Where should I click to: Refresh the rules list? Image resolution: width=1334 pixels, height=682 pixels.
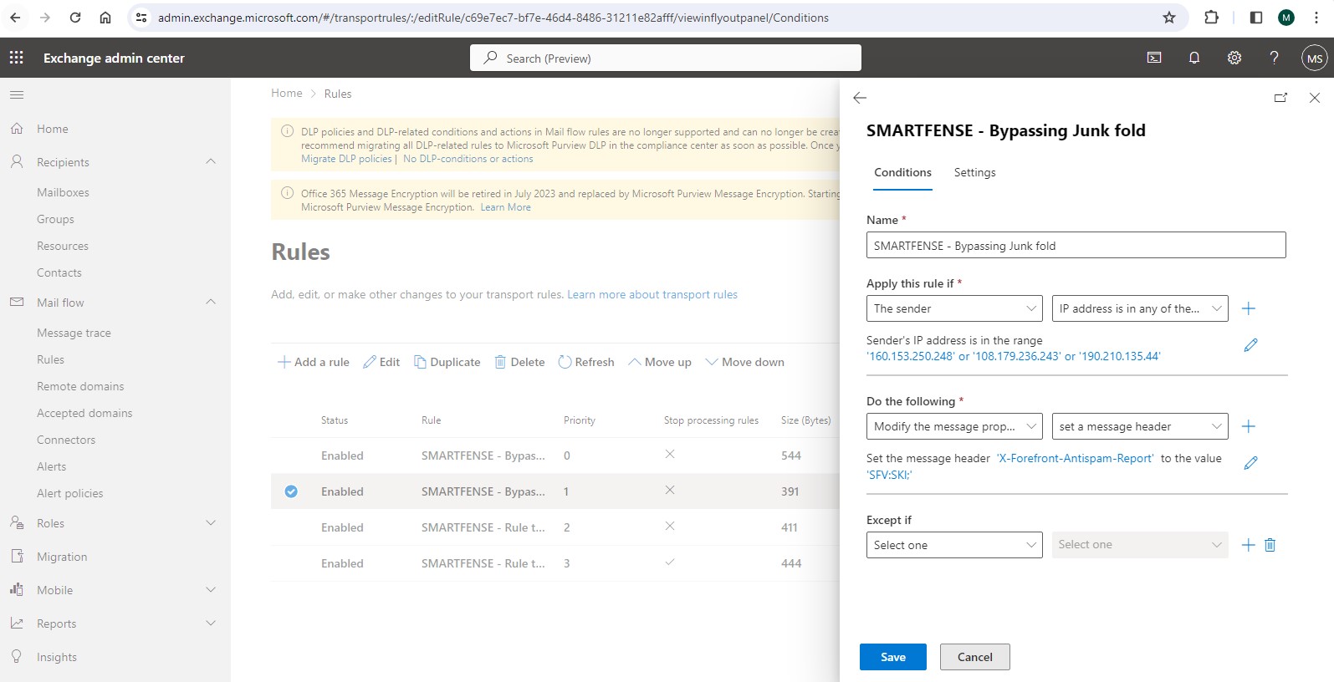pyautogui.click(x=586, y=362)
